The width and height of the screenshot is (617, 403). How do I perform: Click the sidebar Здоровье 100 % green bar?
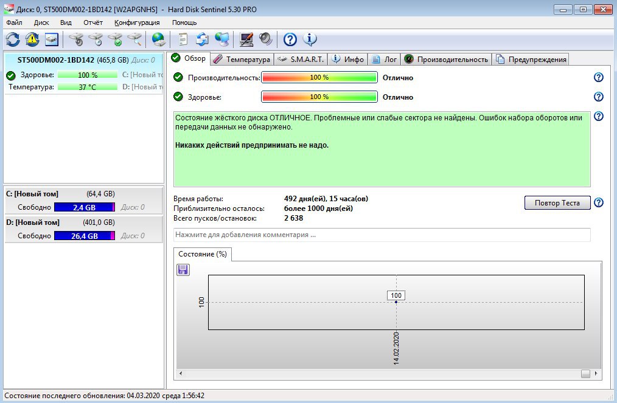coord(88,75)
